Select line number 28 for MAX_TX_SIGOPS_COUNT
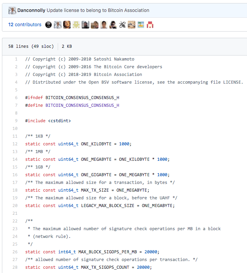Viewport: 247px width, 273px height. [x=15, y=267]
